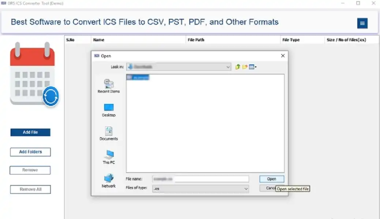Click the calendar sync logo image

coord(34,74)
